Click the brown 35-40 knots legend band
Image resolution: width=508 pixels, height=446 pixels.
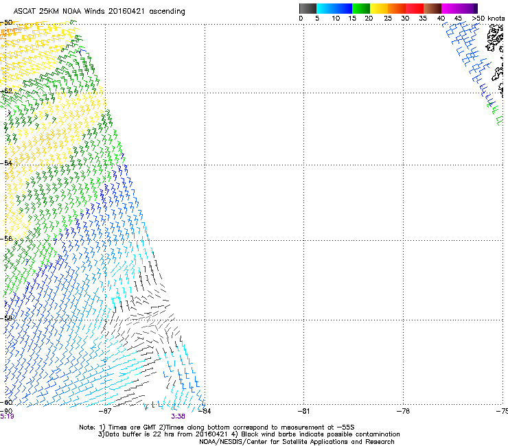coord(432,8)
